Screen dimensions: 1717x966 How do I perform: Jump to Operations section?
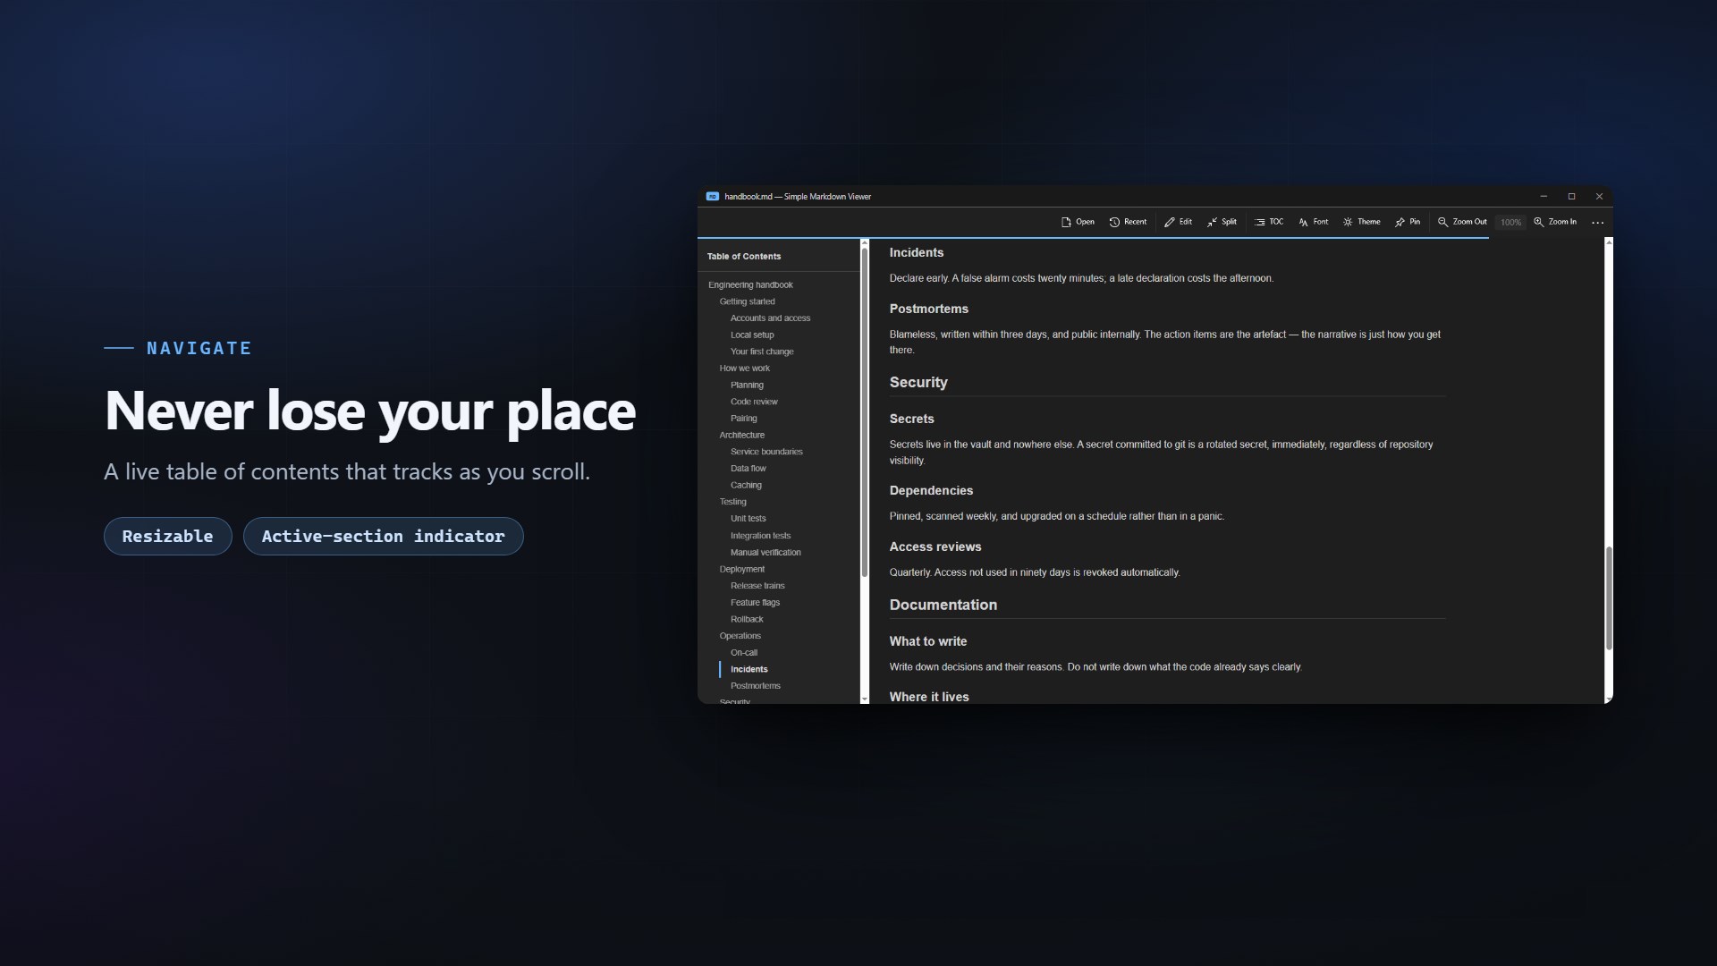(740, 636)
